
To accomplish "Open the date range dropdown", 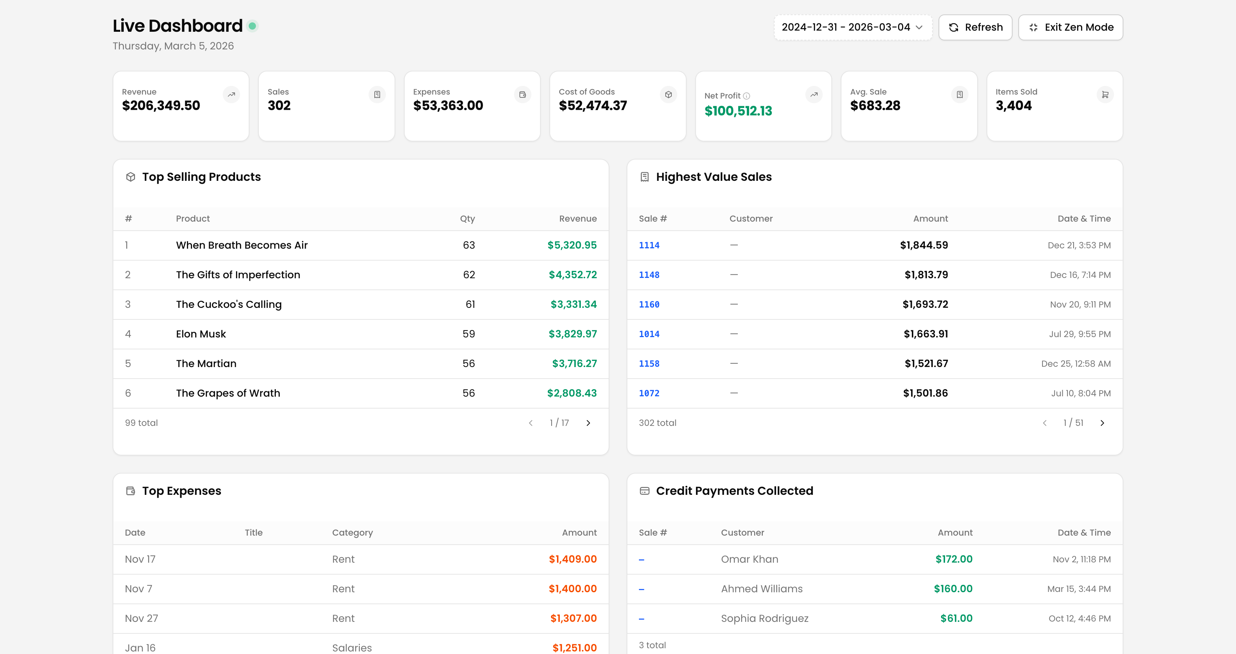I will pos(852,27).
